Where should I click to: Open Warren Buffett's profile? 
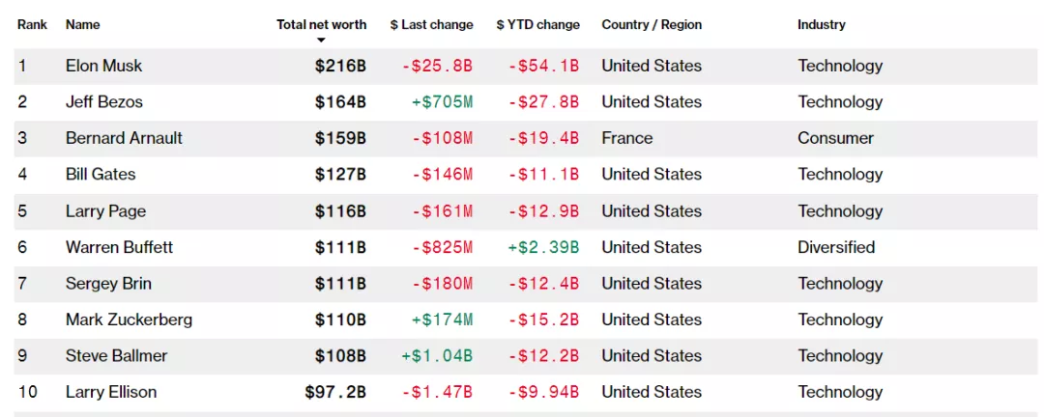[119, 247]
